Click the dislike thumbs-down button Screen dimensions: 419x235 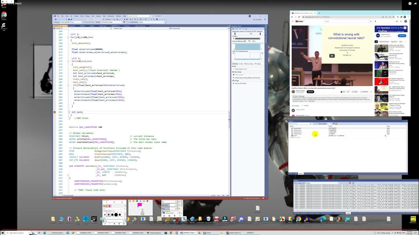[348, 92]
